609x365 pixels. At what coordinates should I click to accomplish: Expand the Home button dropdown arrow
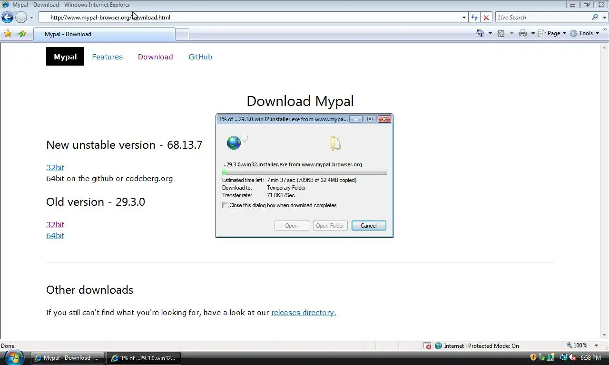[x=490, y=33]
